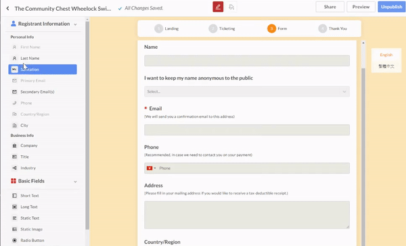The image size is (406, 246).
Task: Go to the Ticketing step
Action: tap(222, 28)
